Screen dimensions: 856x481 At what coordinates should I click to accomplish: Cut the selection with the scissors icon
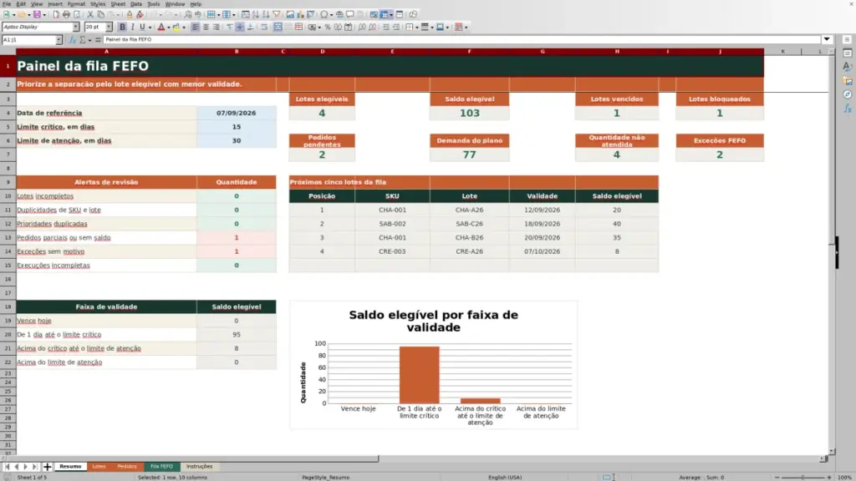pyautogui.click(x=90, y=15)
